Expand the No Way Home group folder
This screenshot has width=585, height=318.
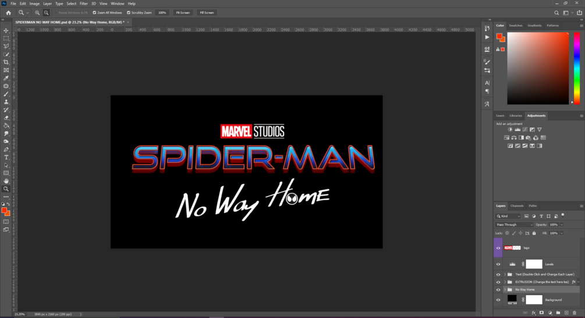click(x=505, y=289)
